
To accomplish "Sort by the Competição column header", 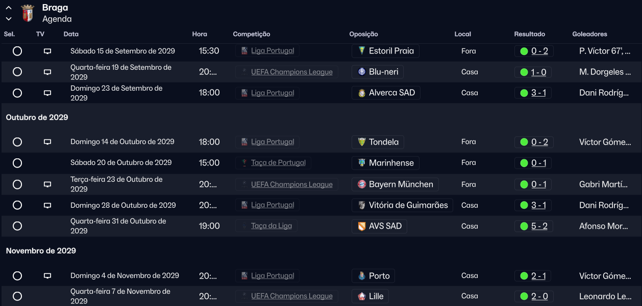I will coord(251,34).
